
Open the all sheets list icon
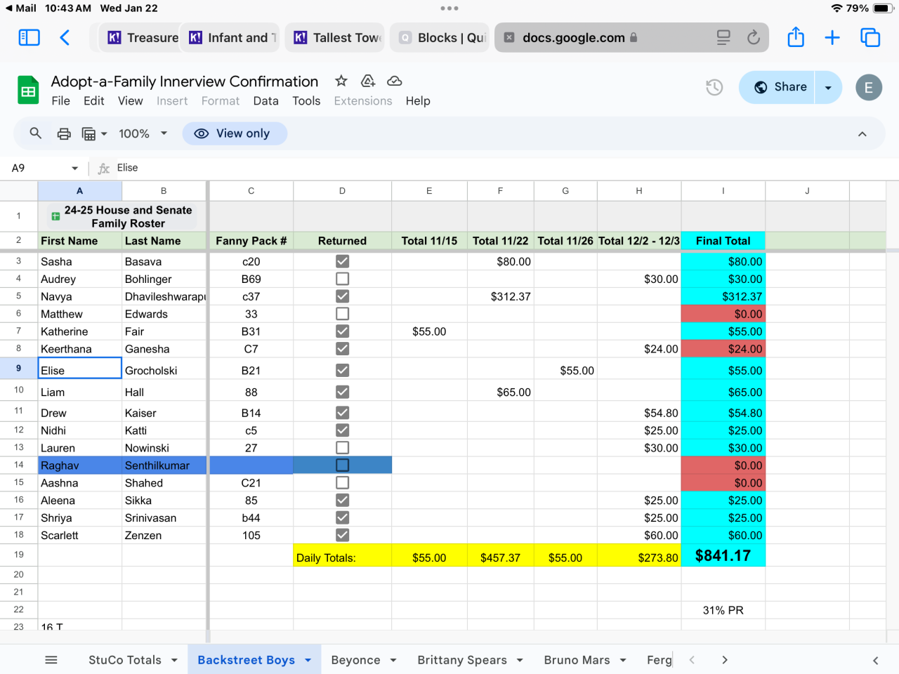click(51, 660)
